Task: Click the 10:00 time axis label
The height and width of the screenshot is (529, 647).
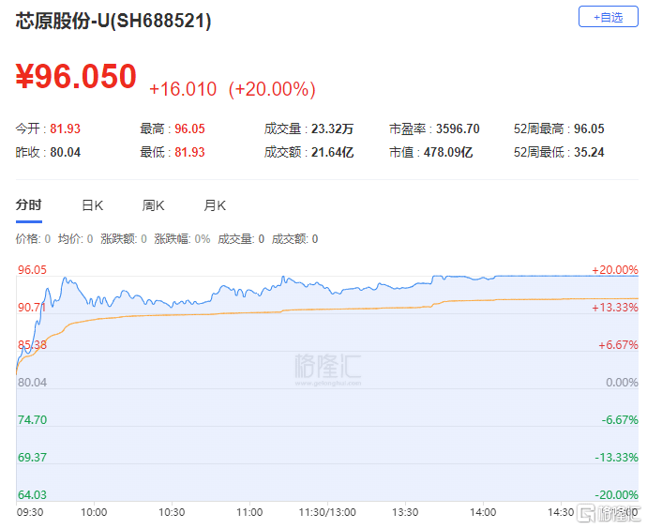Action: point(94,512)
